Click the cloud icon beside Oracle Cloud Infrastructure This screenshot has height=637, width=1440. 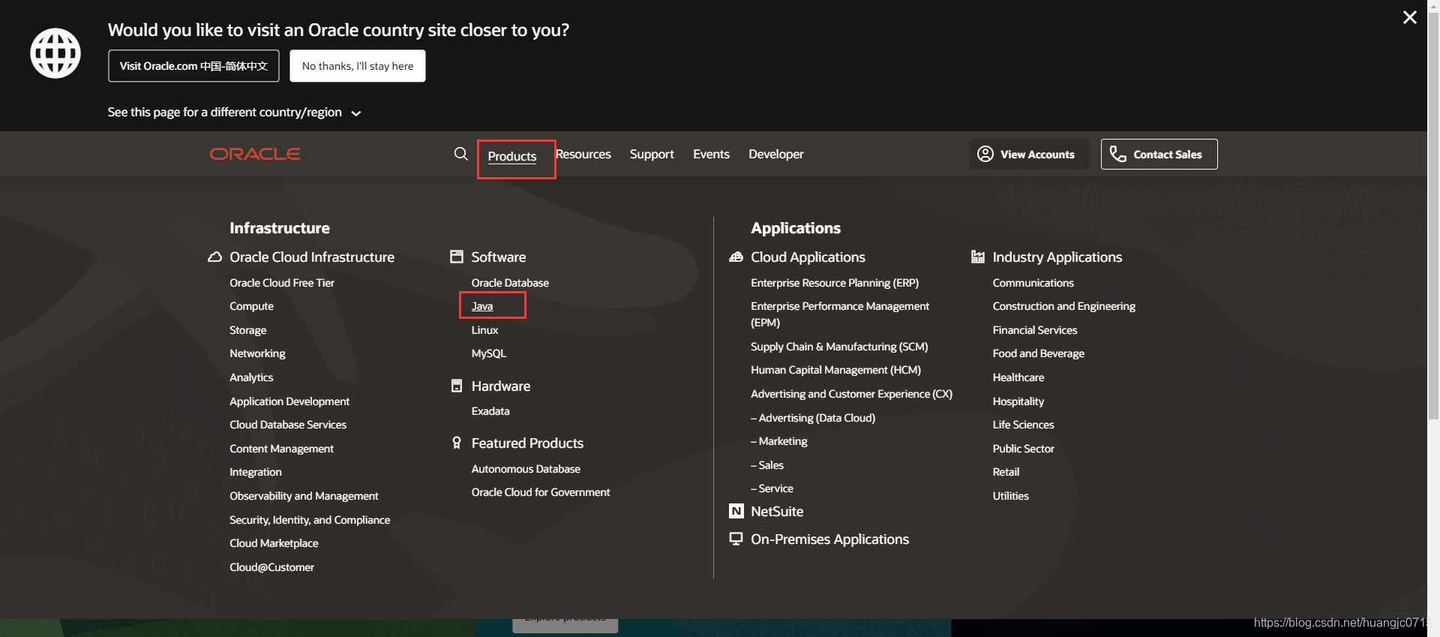[x=214, y=257]
